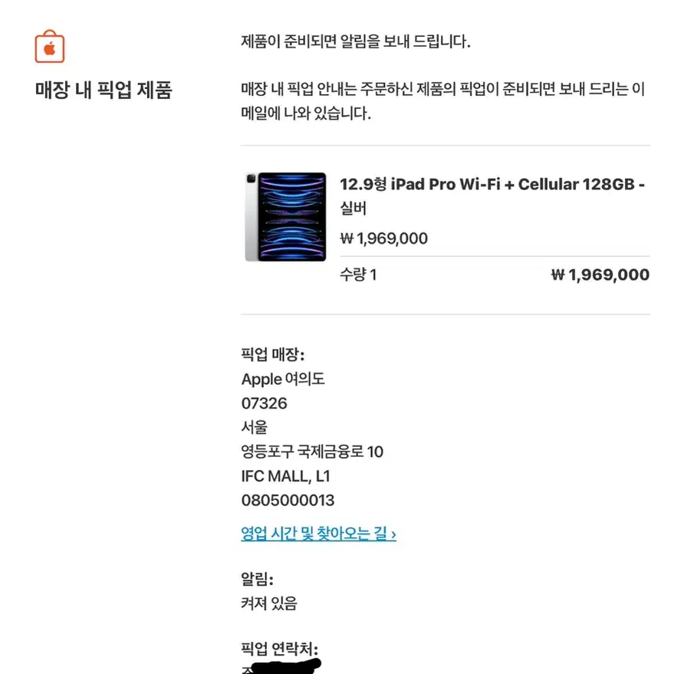Click the 픽업 매장: label
674x674 pixels.
click(272, 354)
